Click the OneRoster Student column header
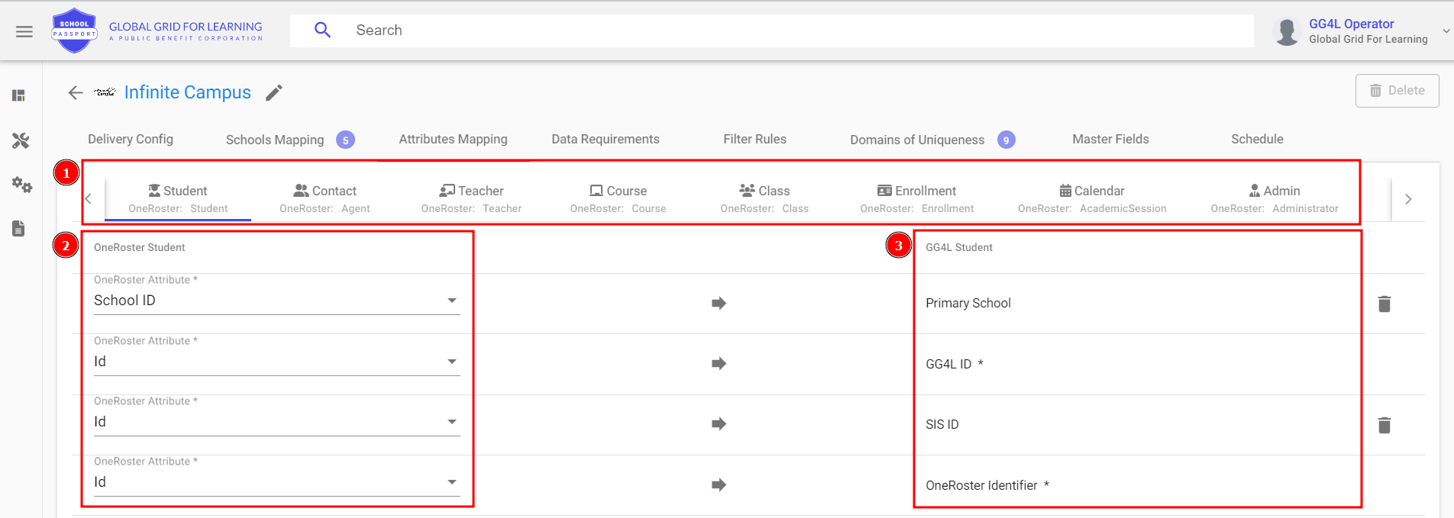Screen dimensions: 1454x518 coord(140,247)
